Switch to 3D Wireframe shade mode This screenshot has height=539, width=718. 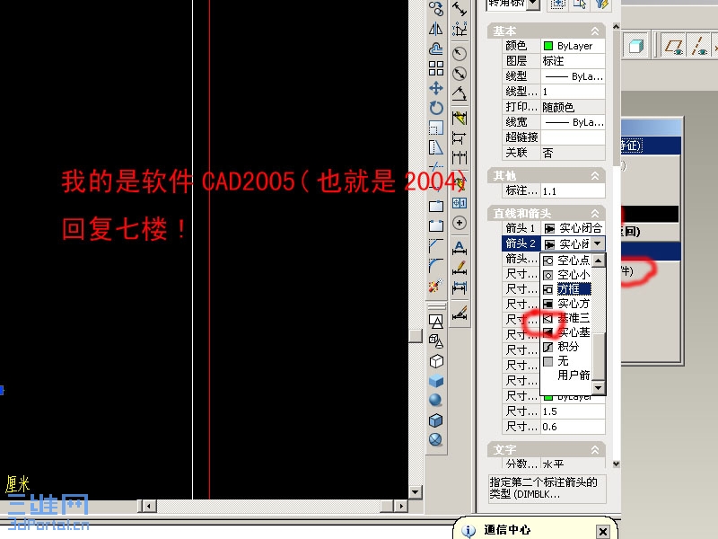(436, 341)
